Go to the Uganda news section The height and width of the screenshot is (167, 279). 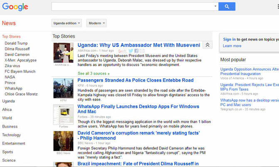pyautogui.click(x=9, y=101)
